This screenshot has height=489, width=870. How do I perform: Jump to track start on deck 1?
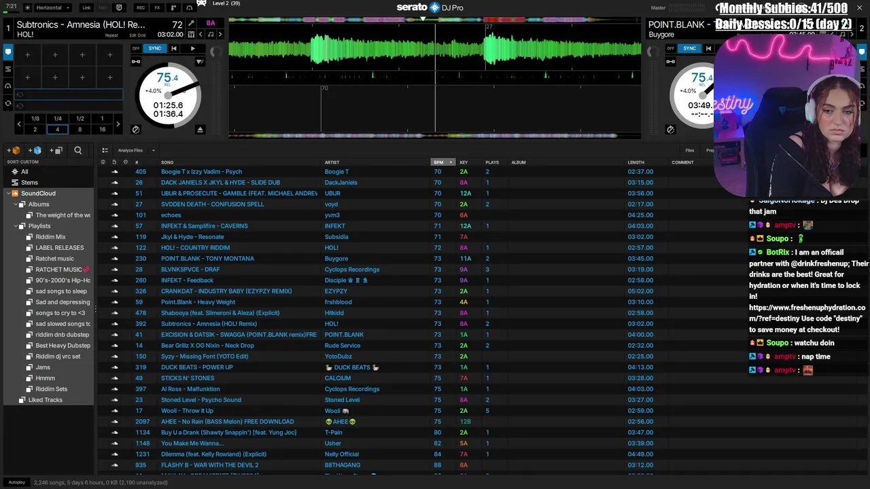point(174,48)
